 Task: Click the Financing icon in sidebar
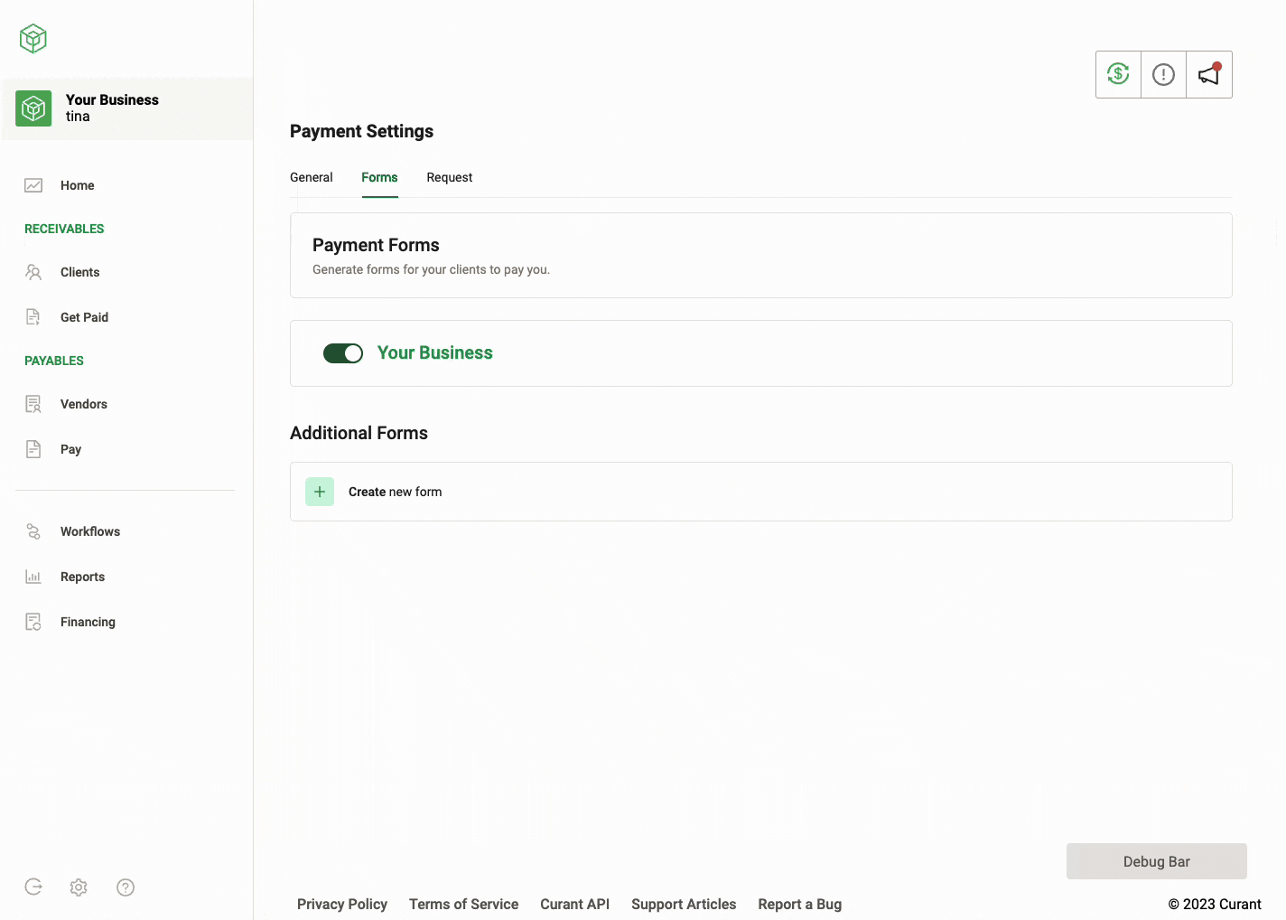[x=33, y=622]
